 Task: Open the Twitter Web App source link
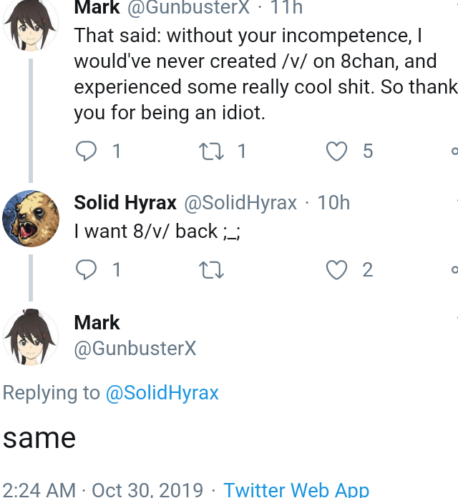(296, 489)
